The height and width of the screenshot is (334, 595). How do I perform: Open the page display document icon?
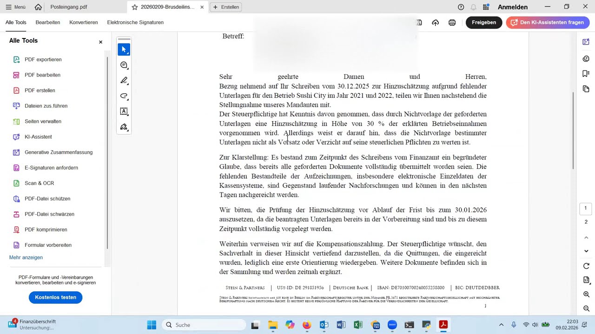coord(586,280)
